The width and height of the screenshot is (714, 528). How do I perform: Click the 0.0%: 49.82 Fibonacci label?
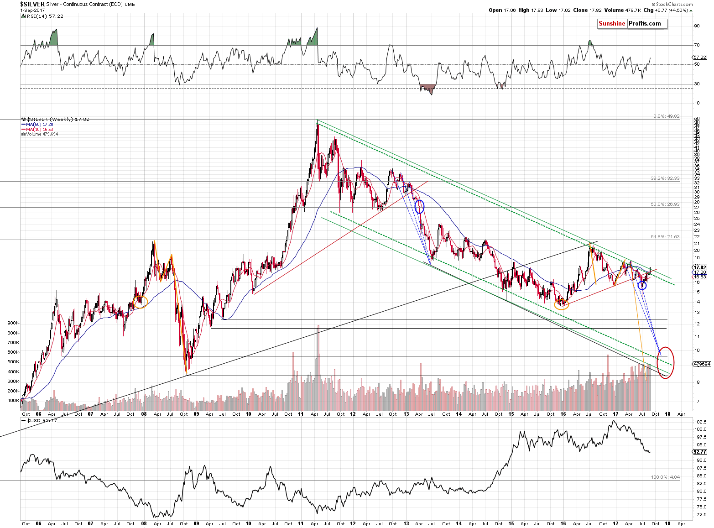tap(667, 116)
